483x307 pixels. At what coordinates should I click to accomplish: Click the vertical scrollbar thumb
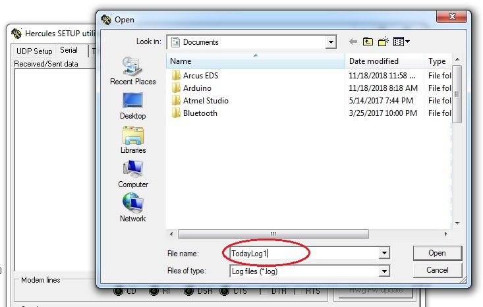[457, 94]
